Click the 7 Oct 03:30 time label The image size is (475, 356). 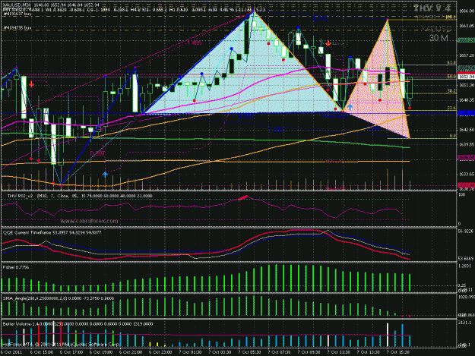tap(220, 352)
